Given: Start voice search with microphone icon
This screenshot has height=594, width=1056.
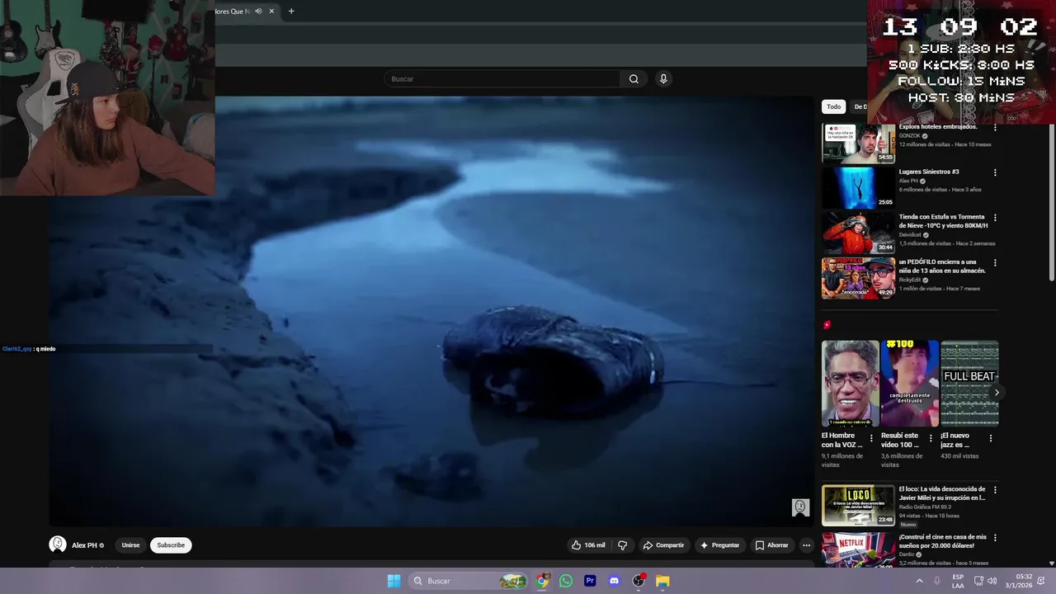Looking at the screenshot, I should pos(663,79).
